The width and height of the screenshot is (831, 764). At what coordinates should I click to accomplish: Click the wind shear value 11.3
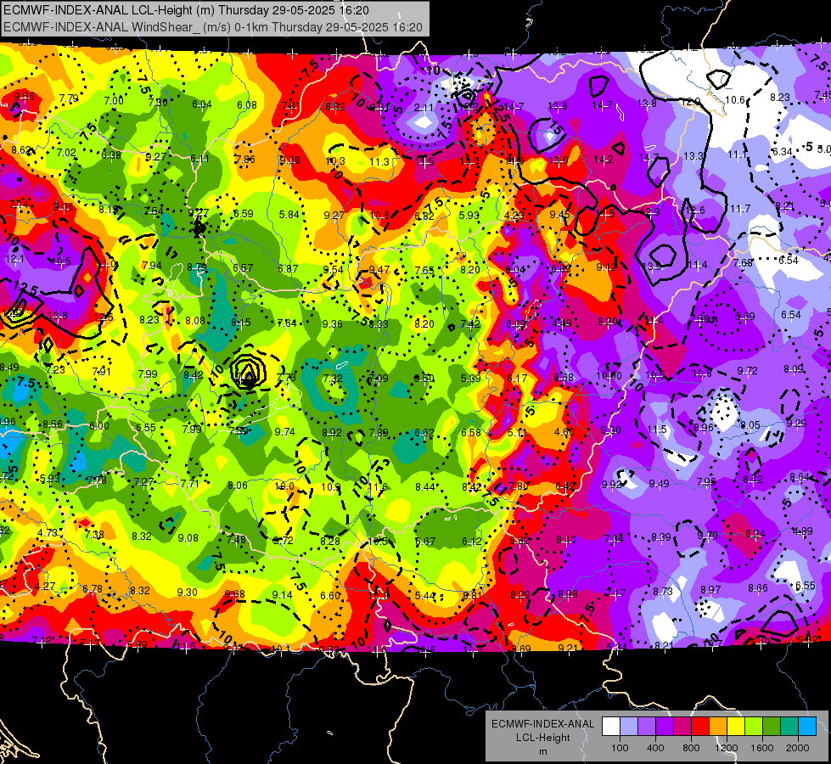point(379,161)
